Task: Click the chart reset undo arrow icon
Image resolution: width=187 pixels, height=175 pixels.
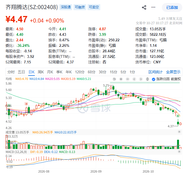Action: tap(114, 79)
